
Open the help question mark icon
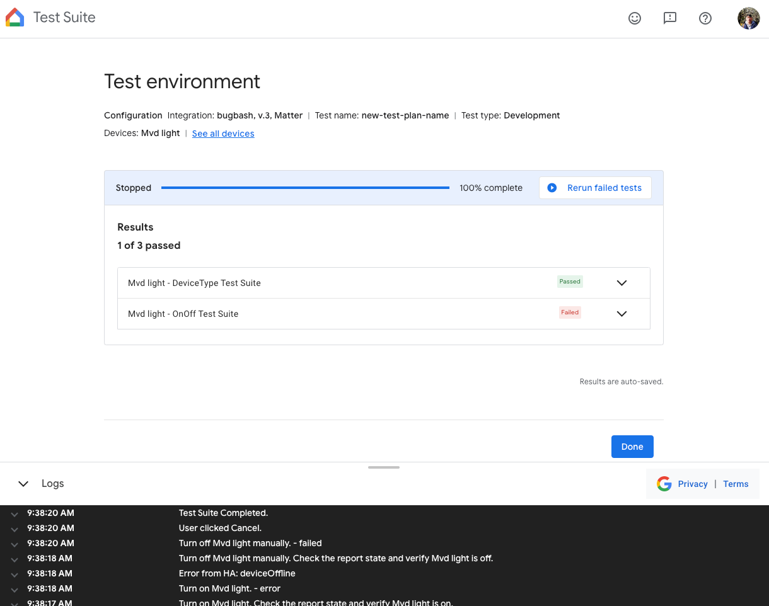coord(705,18)
